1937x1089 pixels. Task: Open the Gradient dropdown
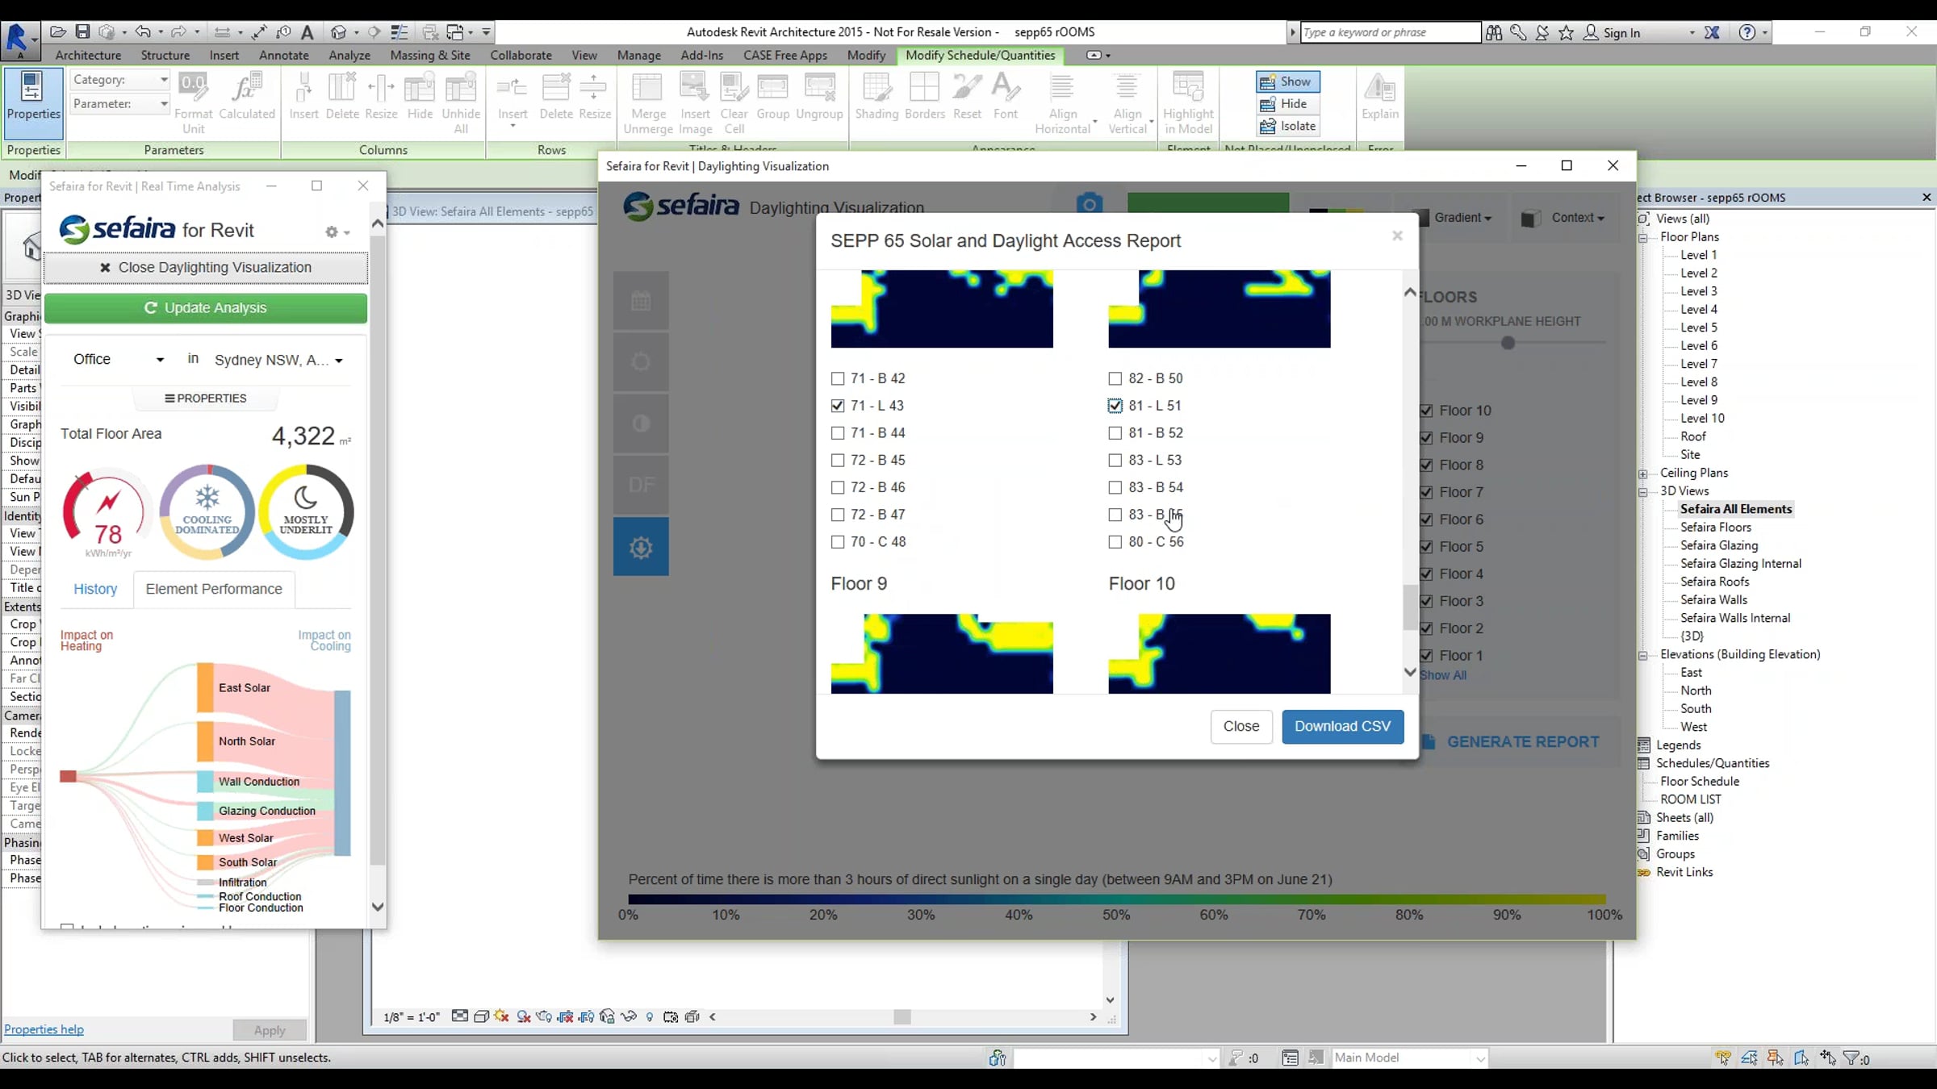click(1462, 218)
